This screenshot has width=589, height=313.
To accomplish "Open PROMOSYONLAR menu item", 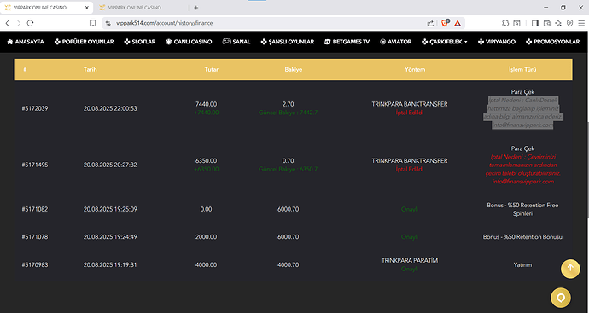I will (x=553, y=42).
